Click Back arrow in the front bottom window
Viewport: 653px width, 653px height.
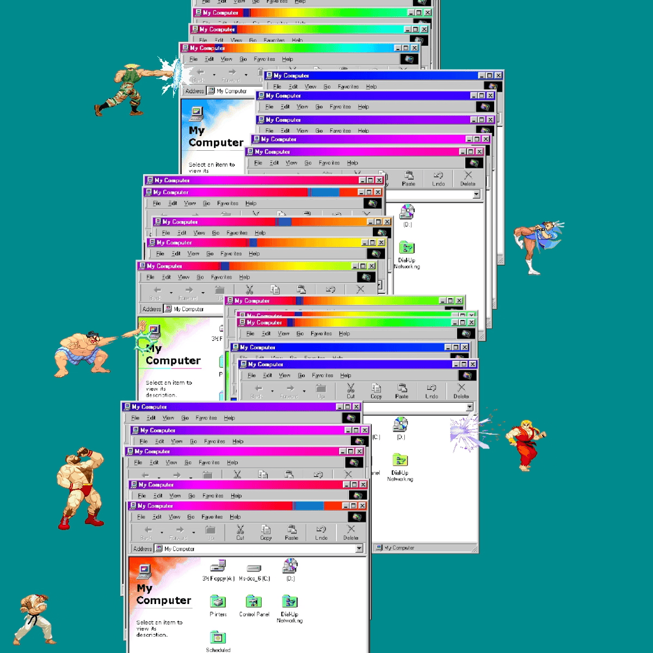click(x=147, y=532)
